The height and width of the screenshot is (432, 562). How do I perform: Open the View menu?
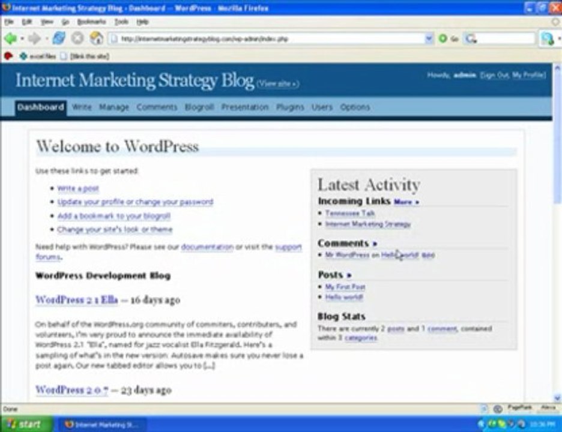click(47, 22)
